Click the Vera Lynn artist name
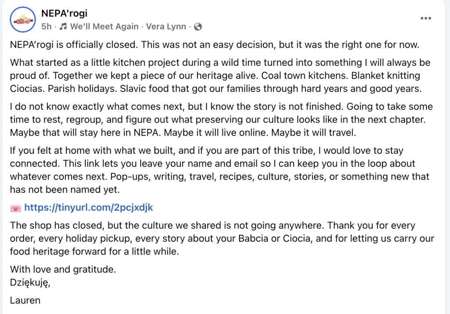450x314 pixels. pyautogui.click(x=166, y=27)
